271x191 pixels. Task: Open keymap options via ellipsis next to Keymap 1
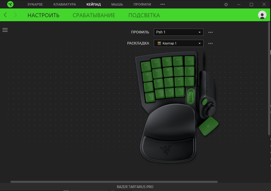pos(210,43)
